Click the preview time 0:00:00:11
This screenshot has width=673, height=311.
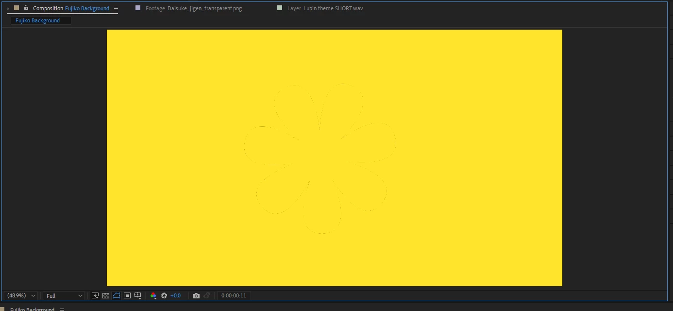coord(234,295)
